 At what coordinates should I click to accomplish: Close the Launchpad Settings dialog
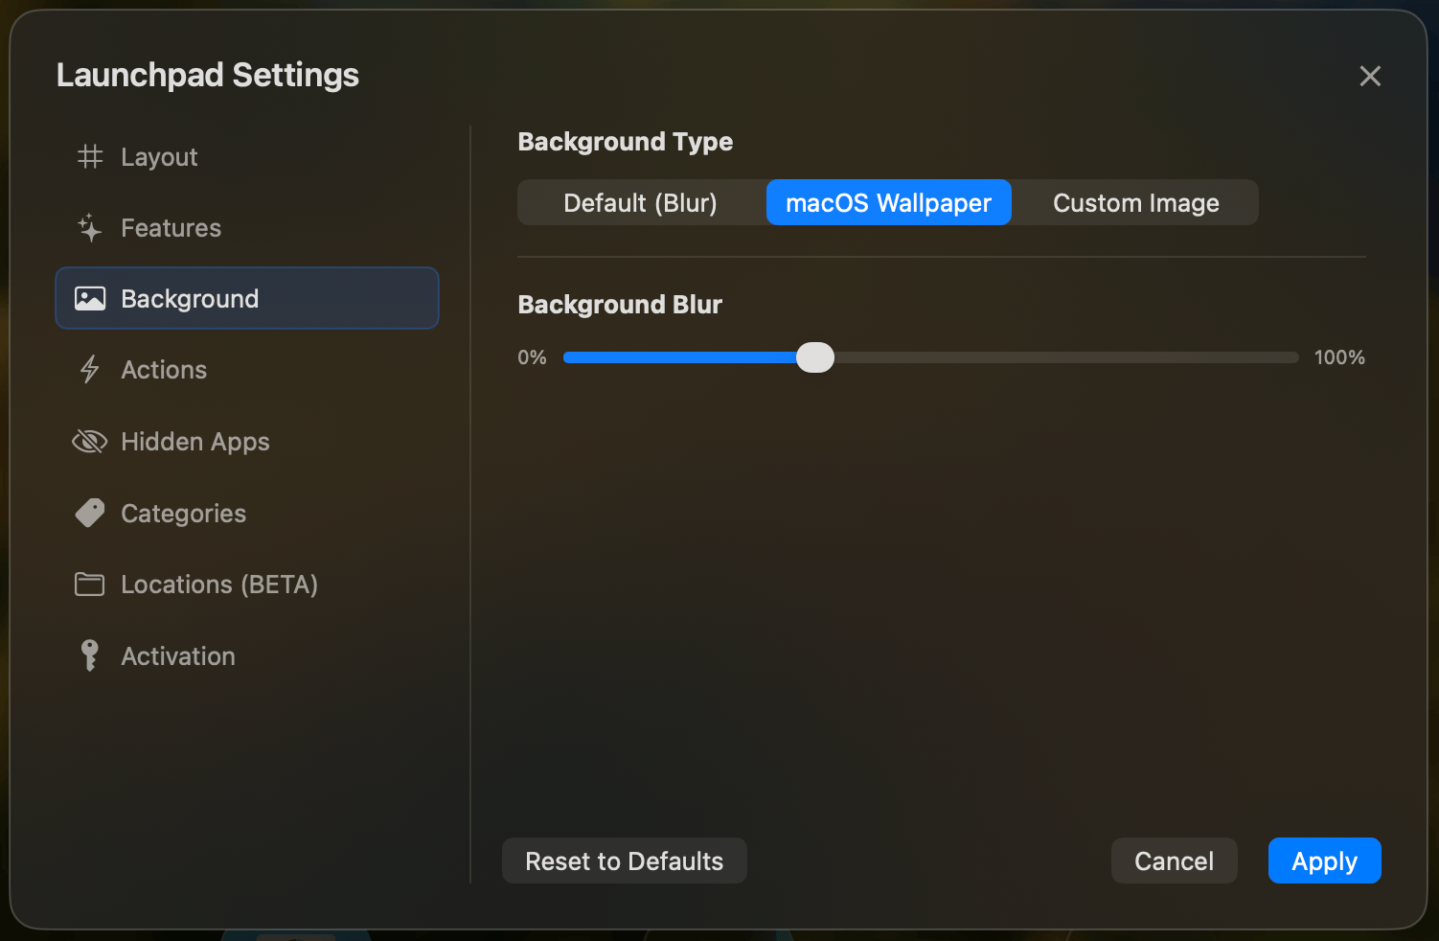[x=1370, y=76]
